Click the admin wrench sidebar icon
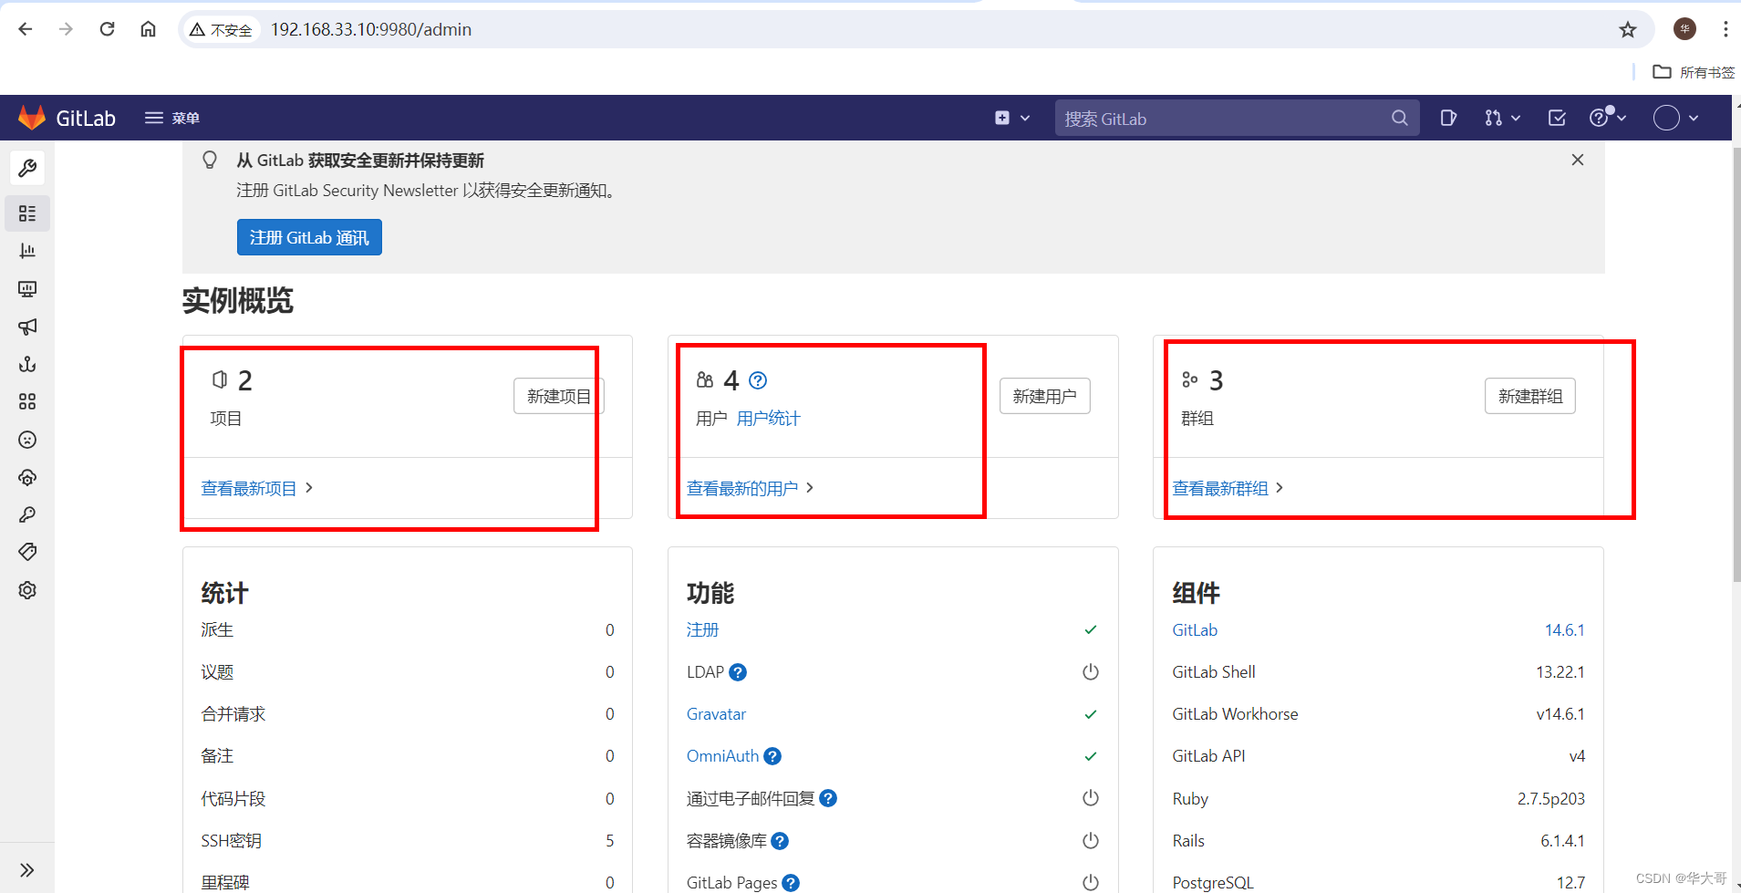The image size is (1741, 893). click(27, 168)
